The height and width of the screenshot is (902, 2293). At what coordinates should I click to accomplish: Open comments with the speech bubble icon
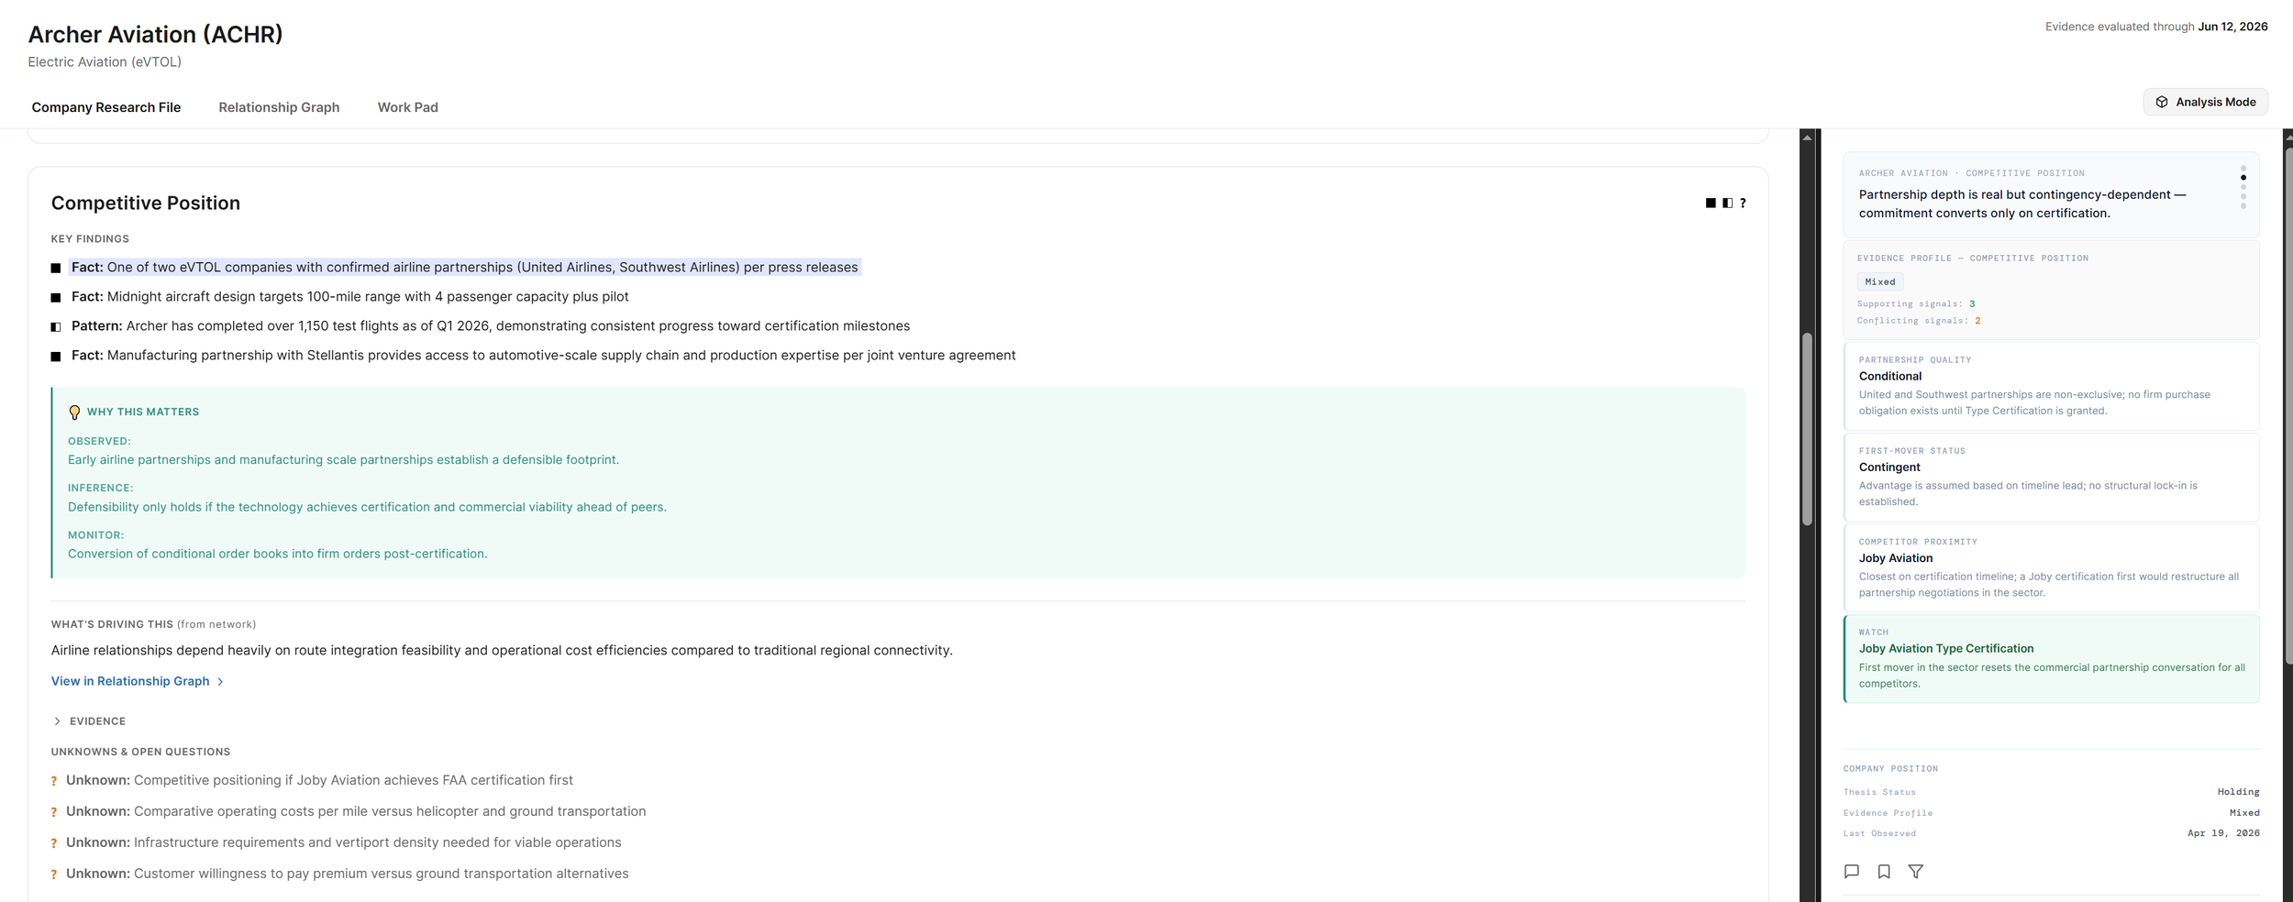point(1852,872)
